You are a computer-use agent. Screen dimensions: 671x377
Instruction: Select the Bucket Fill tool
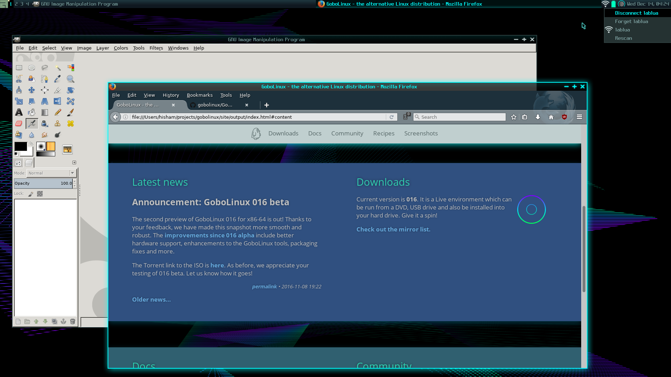[x=32, y=112]
